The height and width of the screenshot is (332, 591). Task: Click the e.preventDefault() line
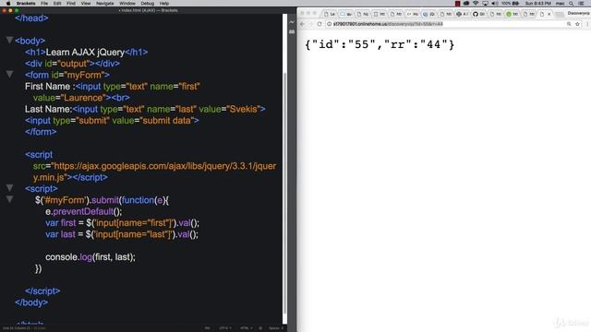click(x=84, y=211)
